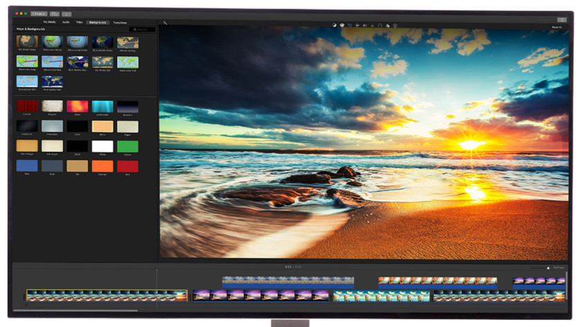Open the Stabilization tool
Screen dimensions: 581x327
[x=357, y=25]
